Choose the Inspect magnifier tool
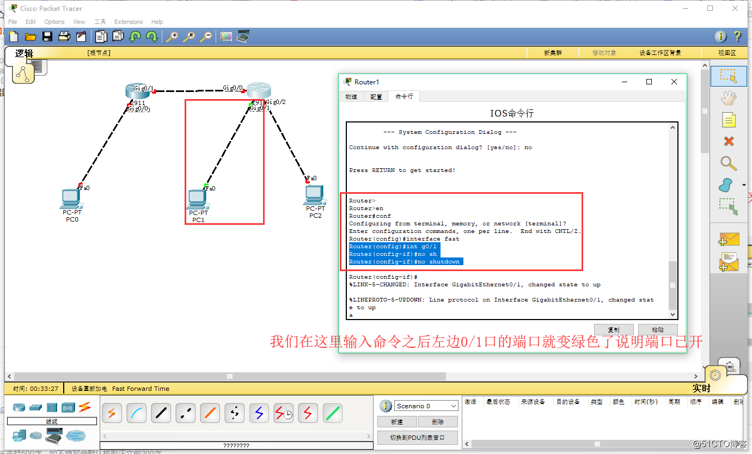 click(729, 163)
